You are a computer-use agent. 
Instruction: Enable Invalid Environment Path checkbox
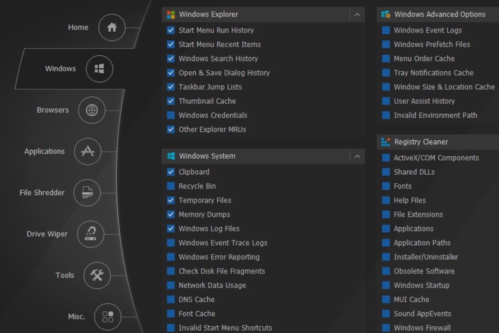pos(386,115)
